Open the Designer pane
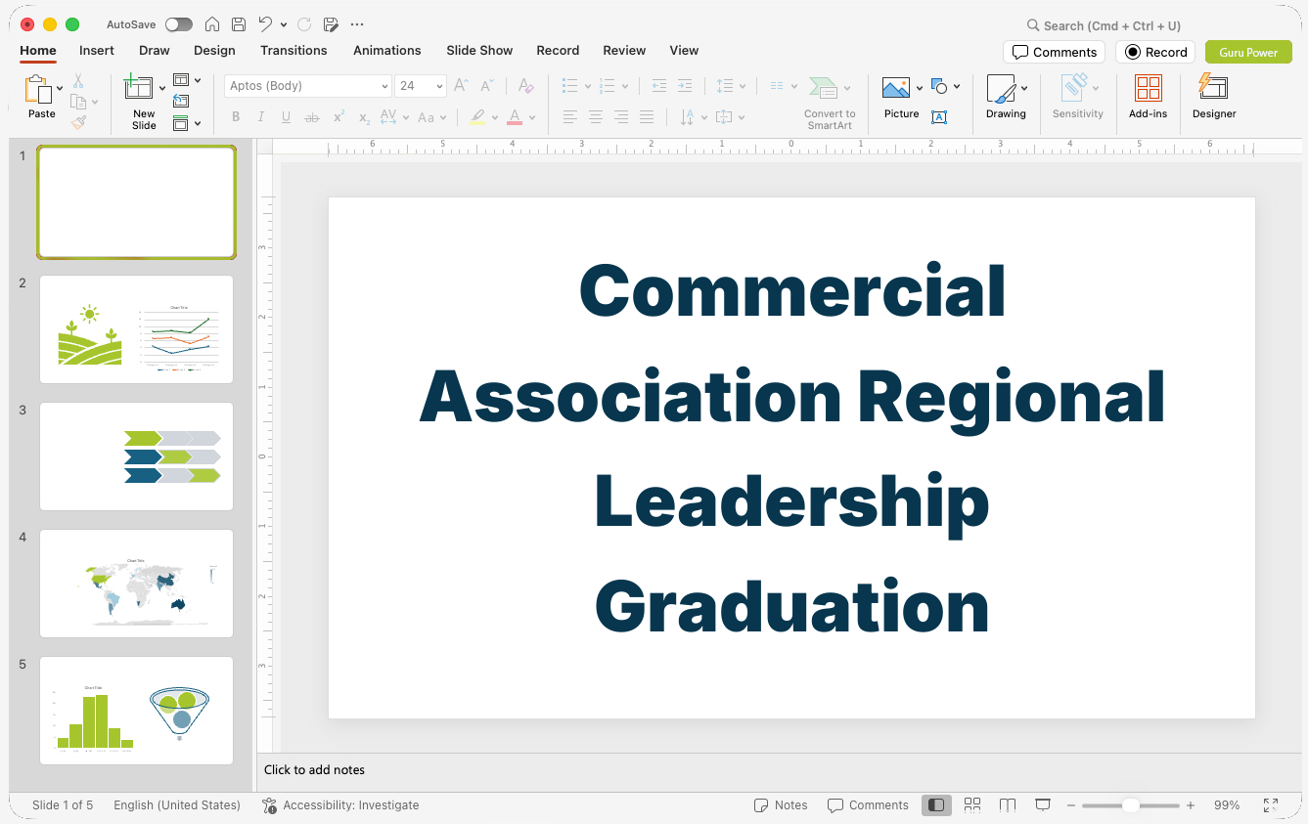The width and height of the screenshot is (1308, 824). [1214, 97]
